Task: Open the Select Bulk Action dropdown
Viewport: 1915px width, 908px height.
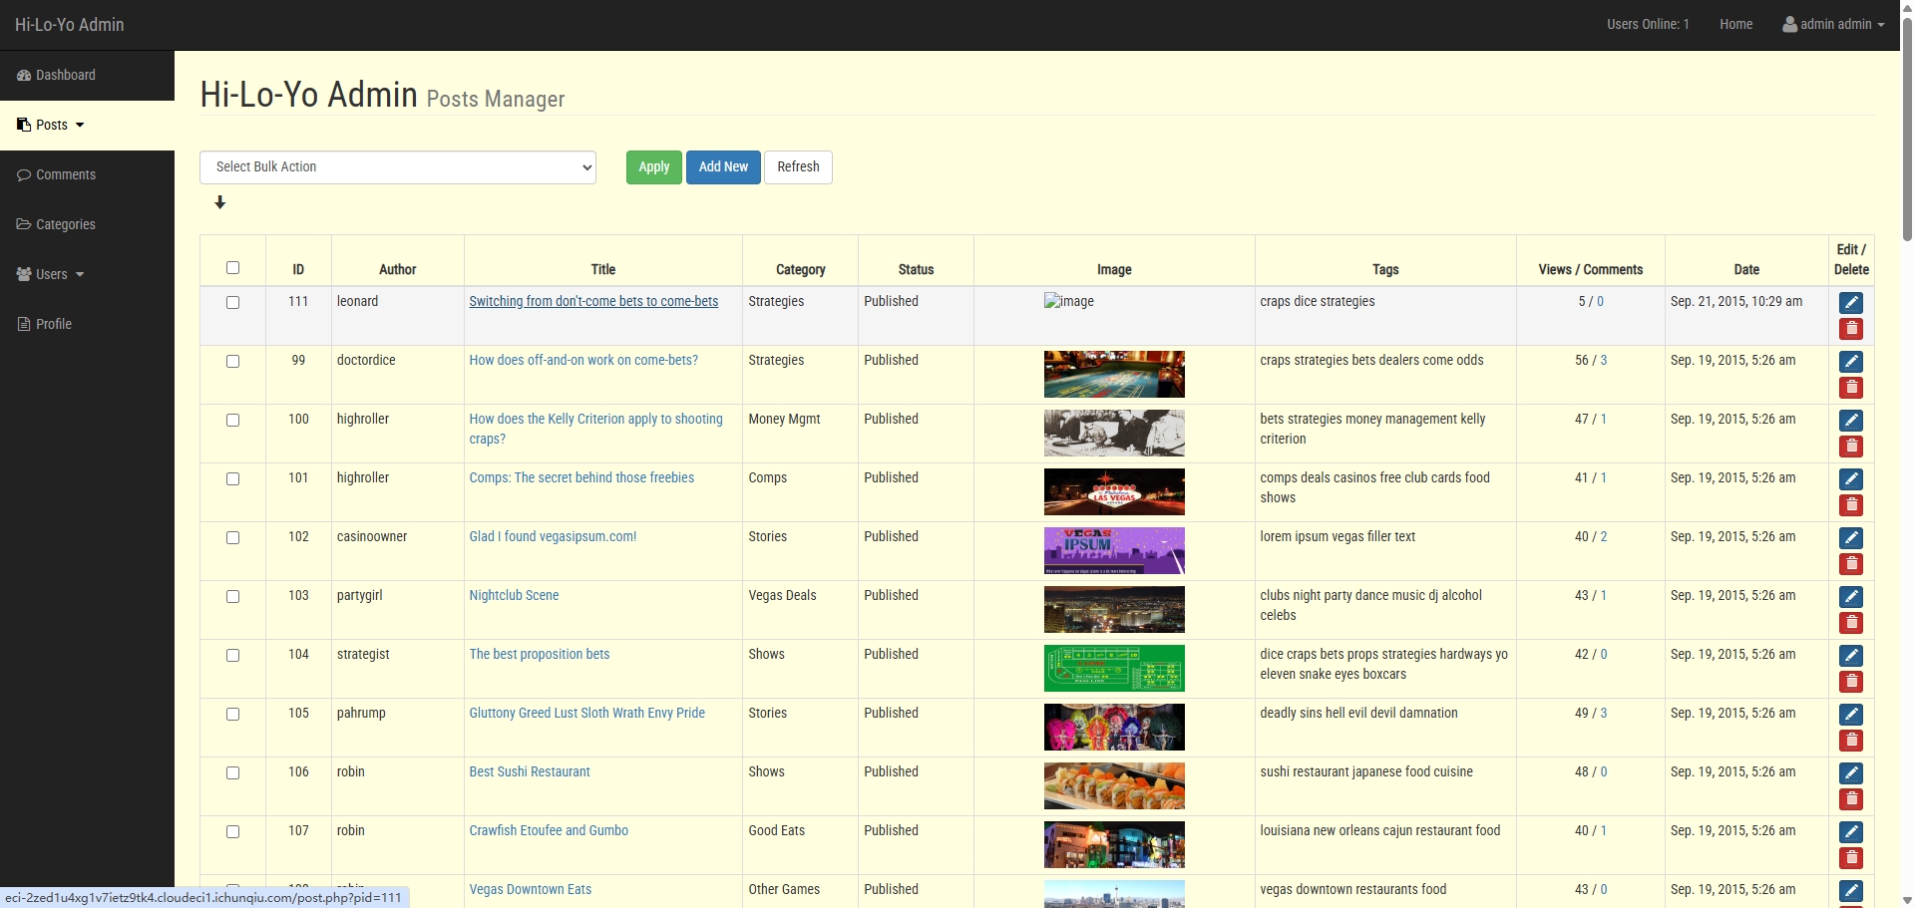Action: [x=398, y=167]
